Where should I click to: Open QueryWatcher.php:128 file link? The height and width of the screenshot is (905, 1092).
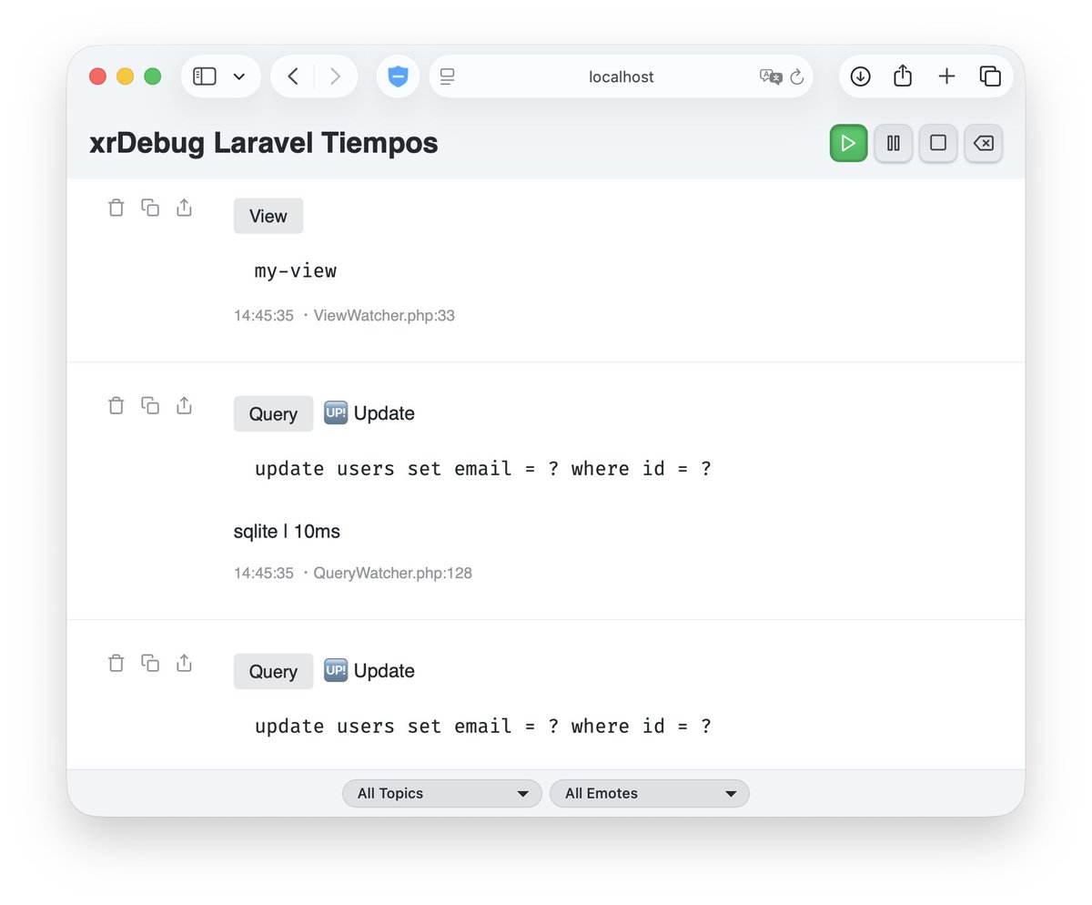[392, 574]
